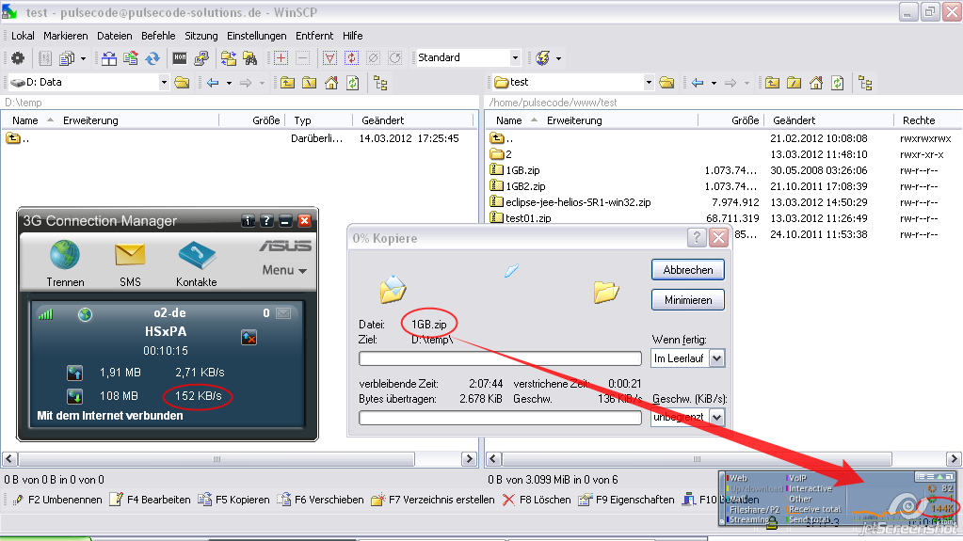The width and height of the screenshot is (963, 541).
Task: Click F5 Kopieren in the bottom bar
Action: 234,500
